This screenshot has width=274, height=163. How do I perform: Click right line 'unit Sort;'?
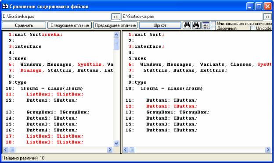click(x=149, y=35)
